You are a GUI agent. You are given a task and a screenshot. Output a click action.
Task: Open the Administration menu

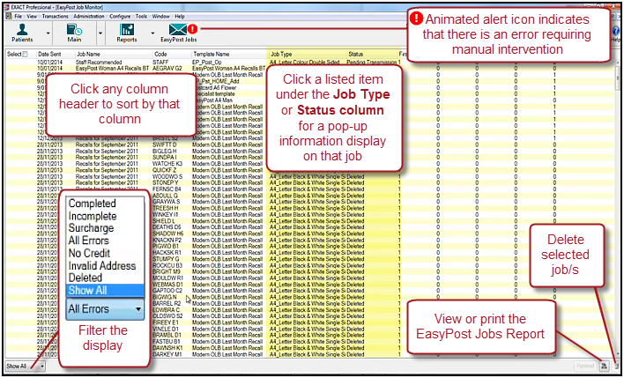pos(89,17)
